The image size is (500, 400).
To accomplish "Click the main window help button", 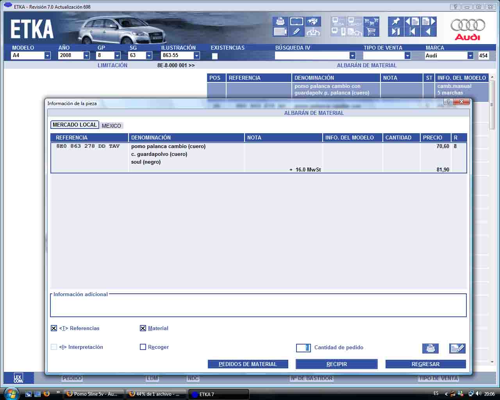I will [x=455, y=7].
